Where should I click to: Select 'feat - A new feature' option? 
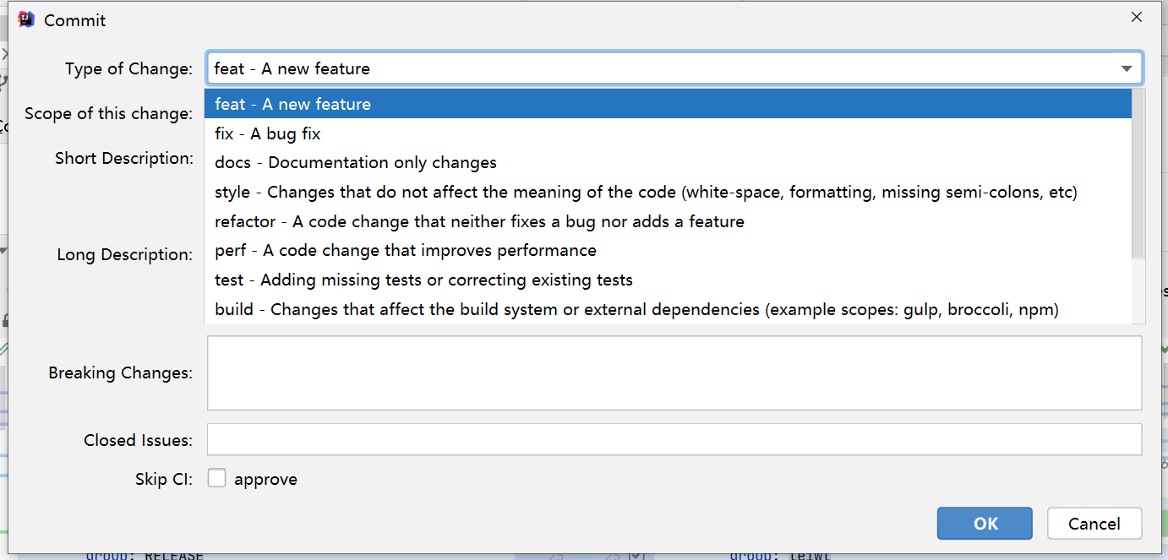point(292,104)
